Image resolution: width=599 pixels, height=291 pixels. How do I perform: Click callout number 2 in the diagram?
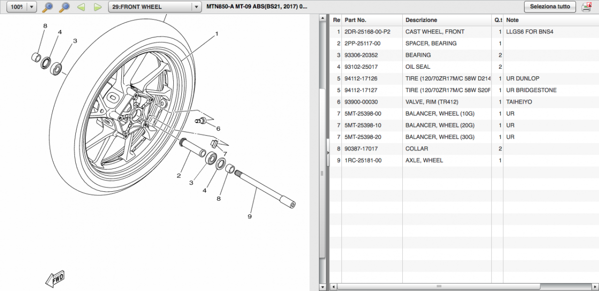178,175
